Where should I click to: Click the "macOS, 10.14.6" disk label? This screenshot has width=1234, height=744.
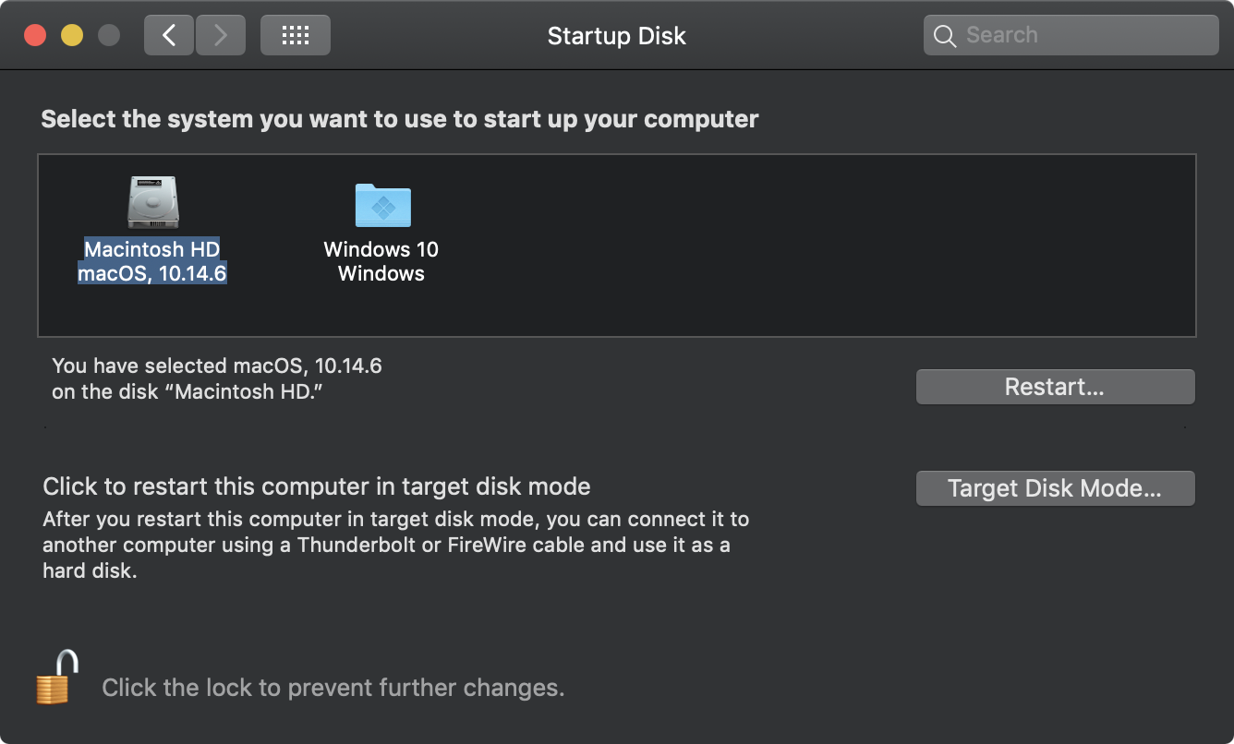tap(152, 273)
